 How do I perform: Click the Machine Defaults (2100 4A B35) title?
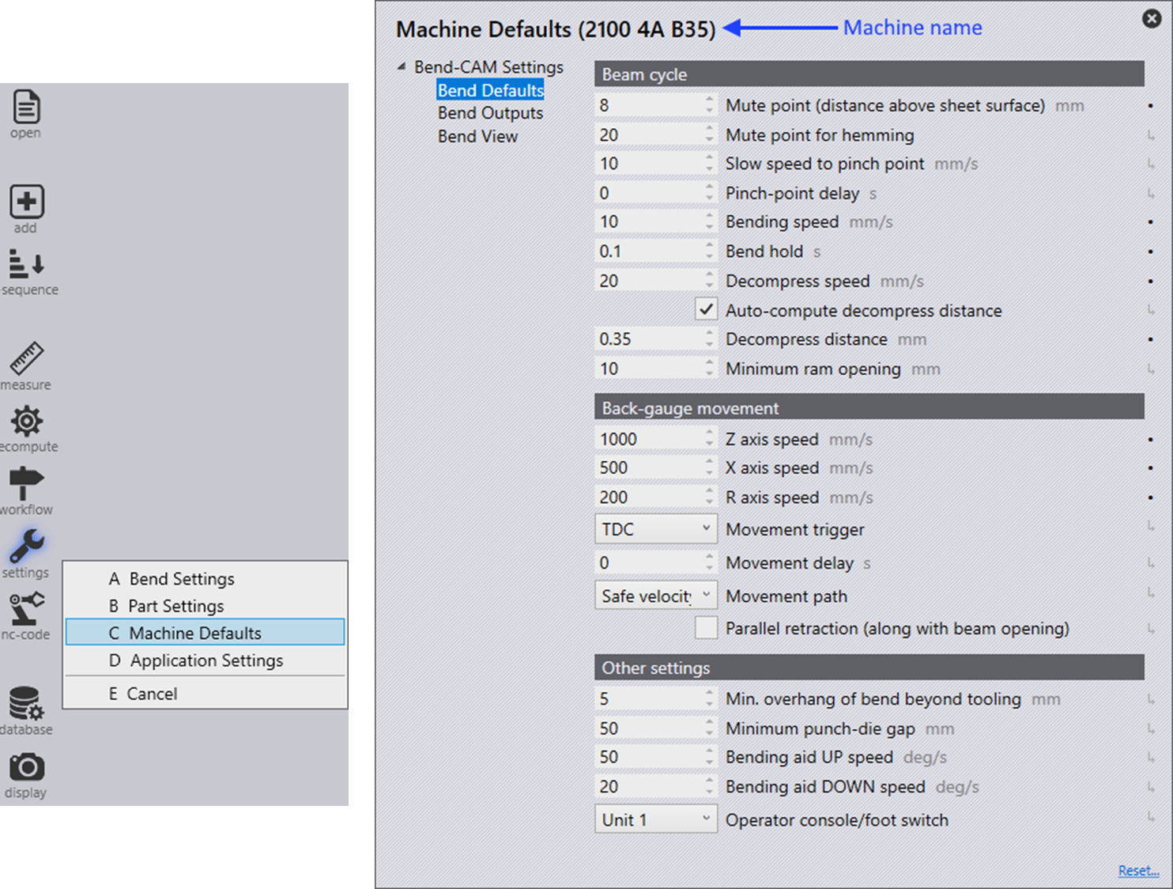[556, 29]
